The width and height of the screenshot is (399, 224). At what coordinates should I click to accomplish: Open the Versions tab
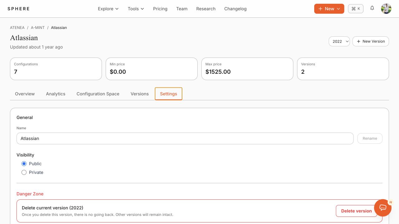pyautogui.click(x=140, y=94)
